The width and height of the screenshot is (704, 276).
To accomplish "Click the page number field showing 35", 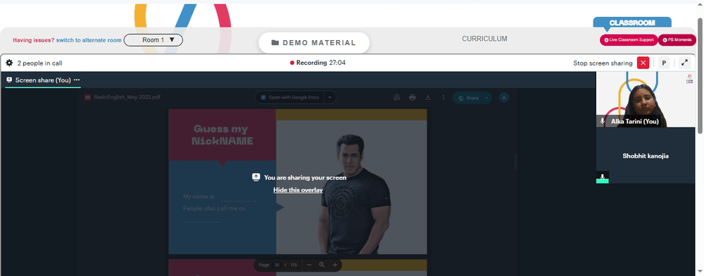I will 277,265.
